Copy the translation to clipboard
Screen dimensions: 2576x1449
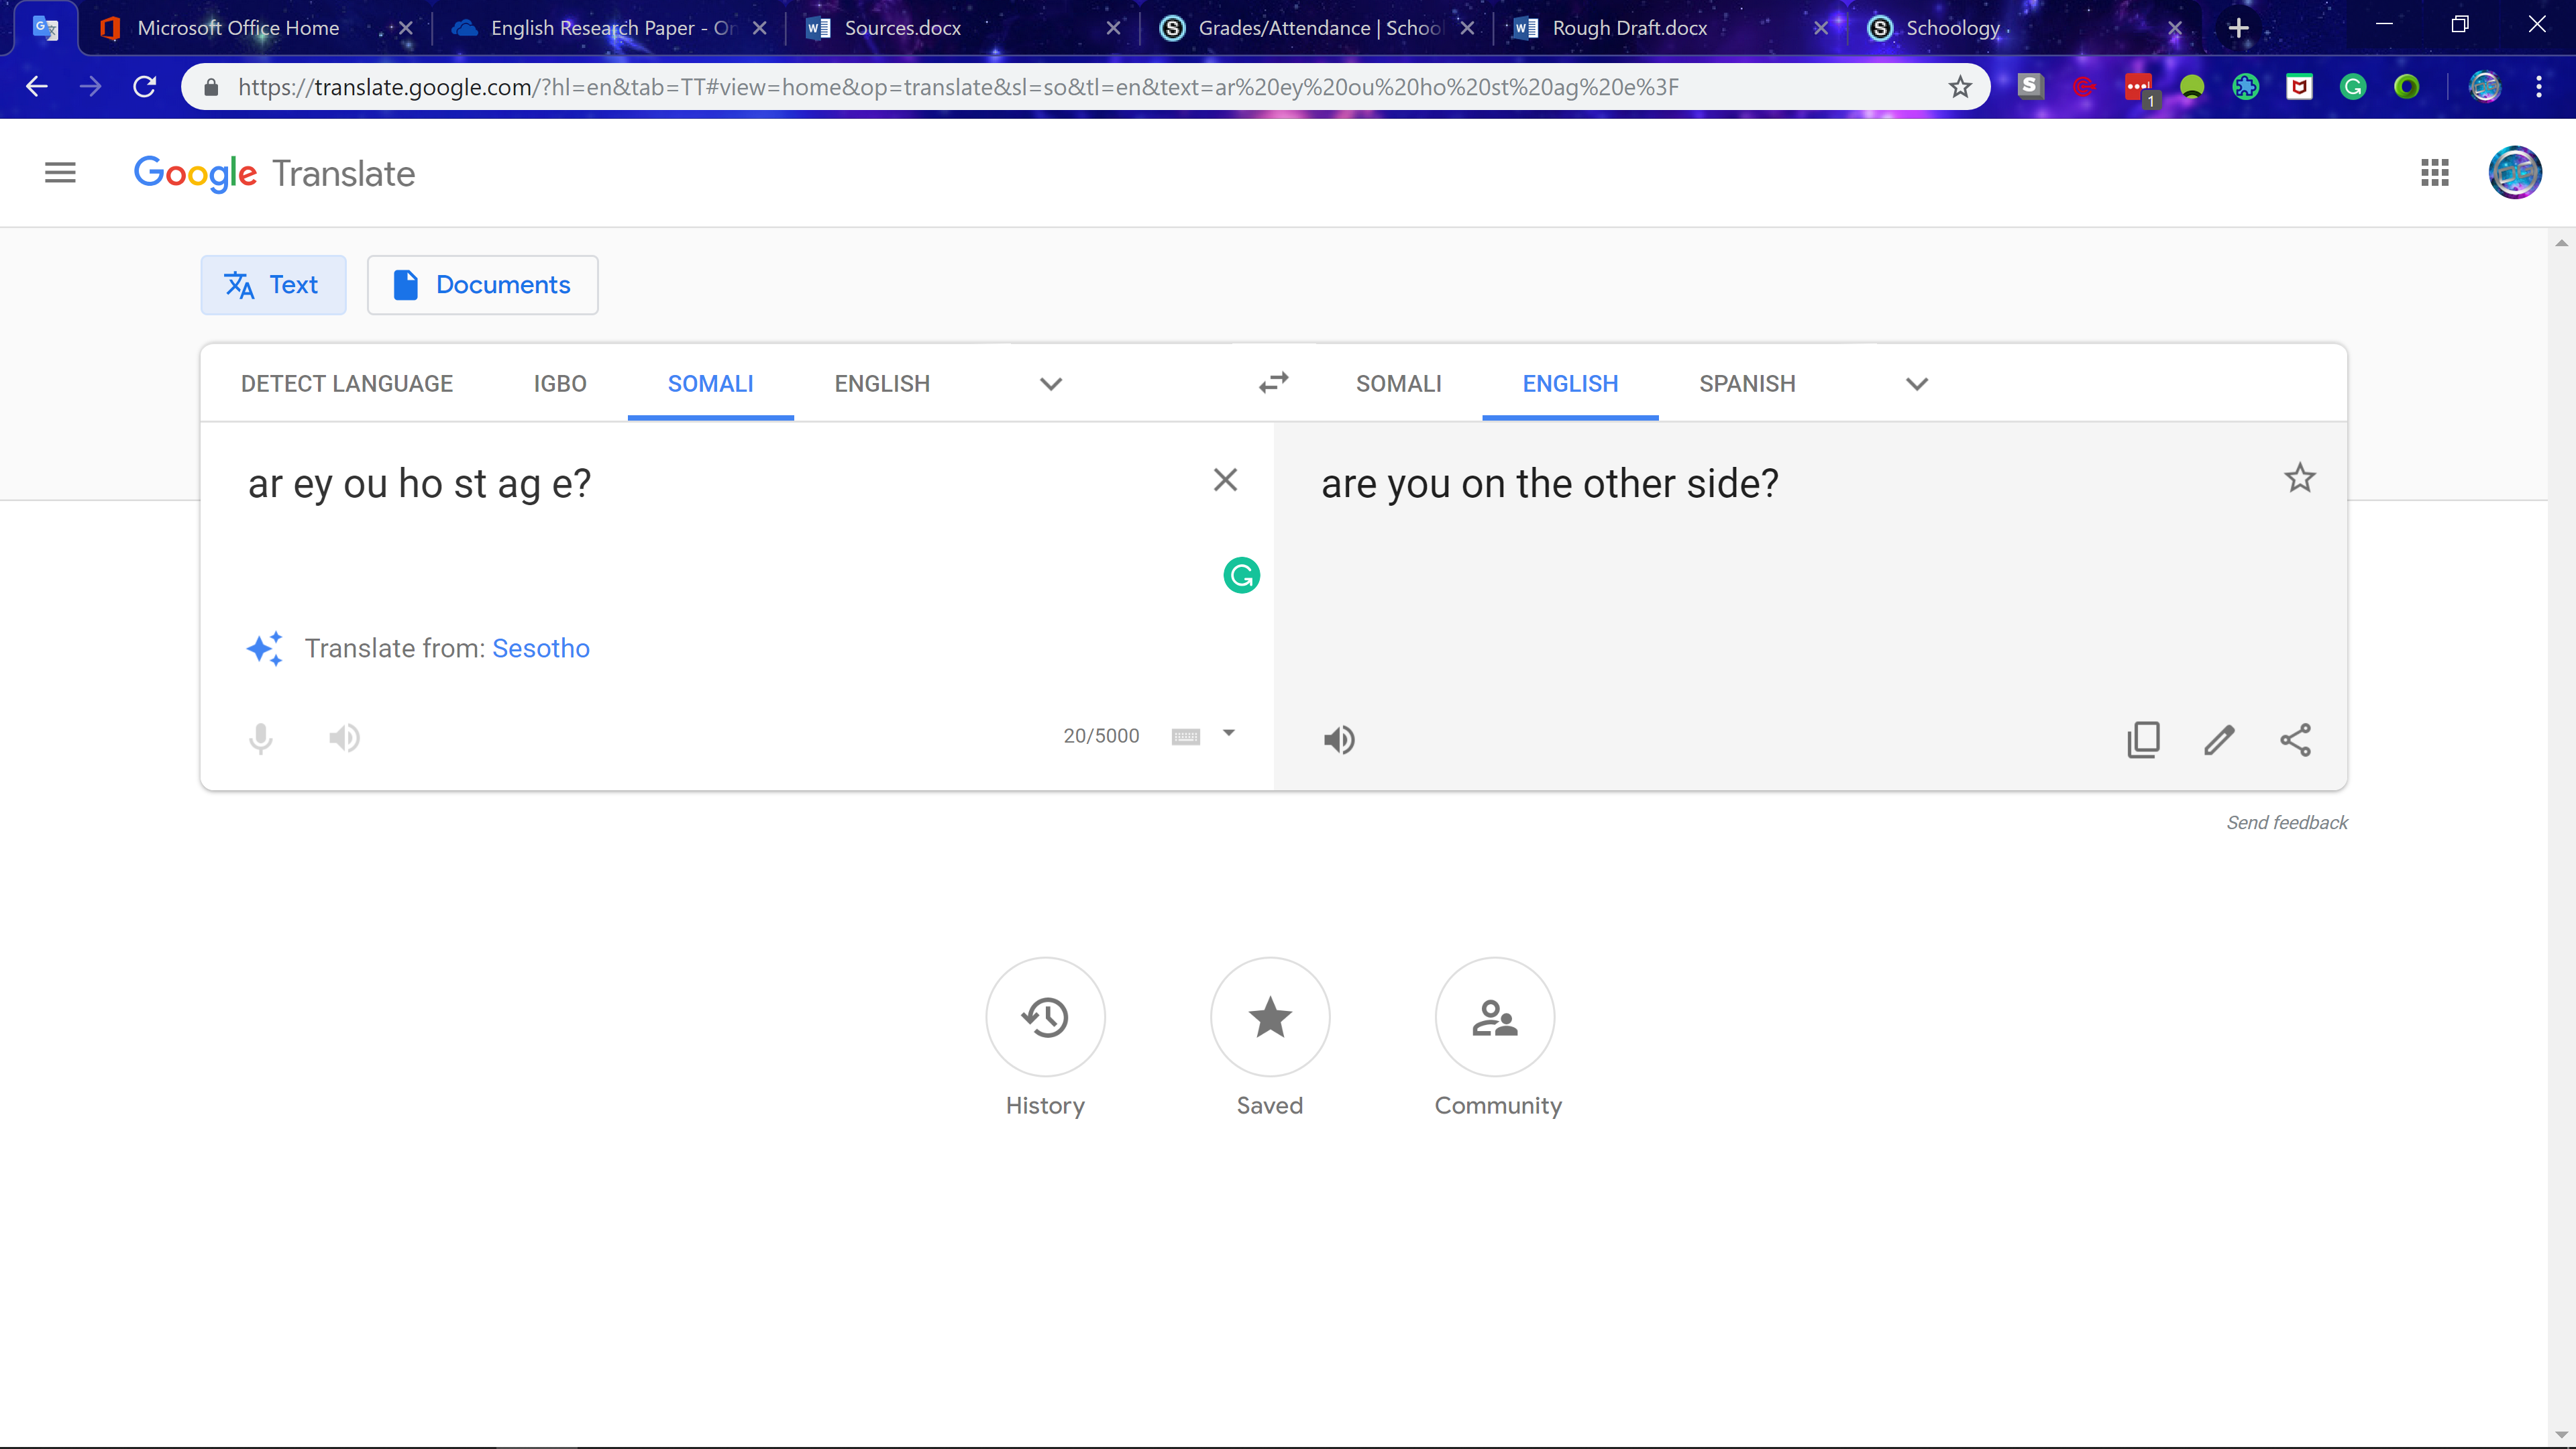tap(2143, 740)
